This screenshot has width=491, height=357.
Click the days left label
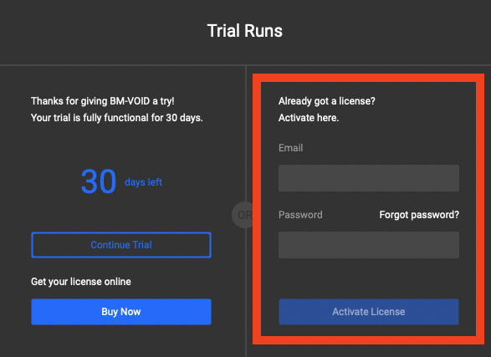(x=143, y=182)
